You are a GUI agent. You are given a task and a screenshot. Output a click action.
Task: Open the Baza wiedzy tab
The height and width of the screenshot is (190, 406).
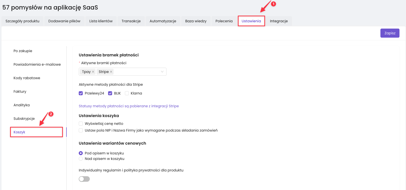196,21
